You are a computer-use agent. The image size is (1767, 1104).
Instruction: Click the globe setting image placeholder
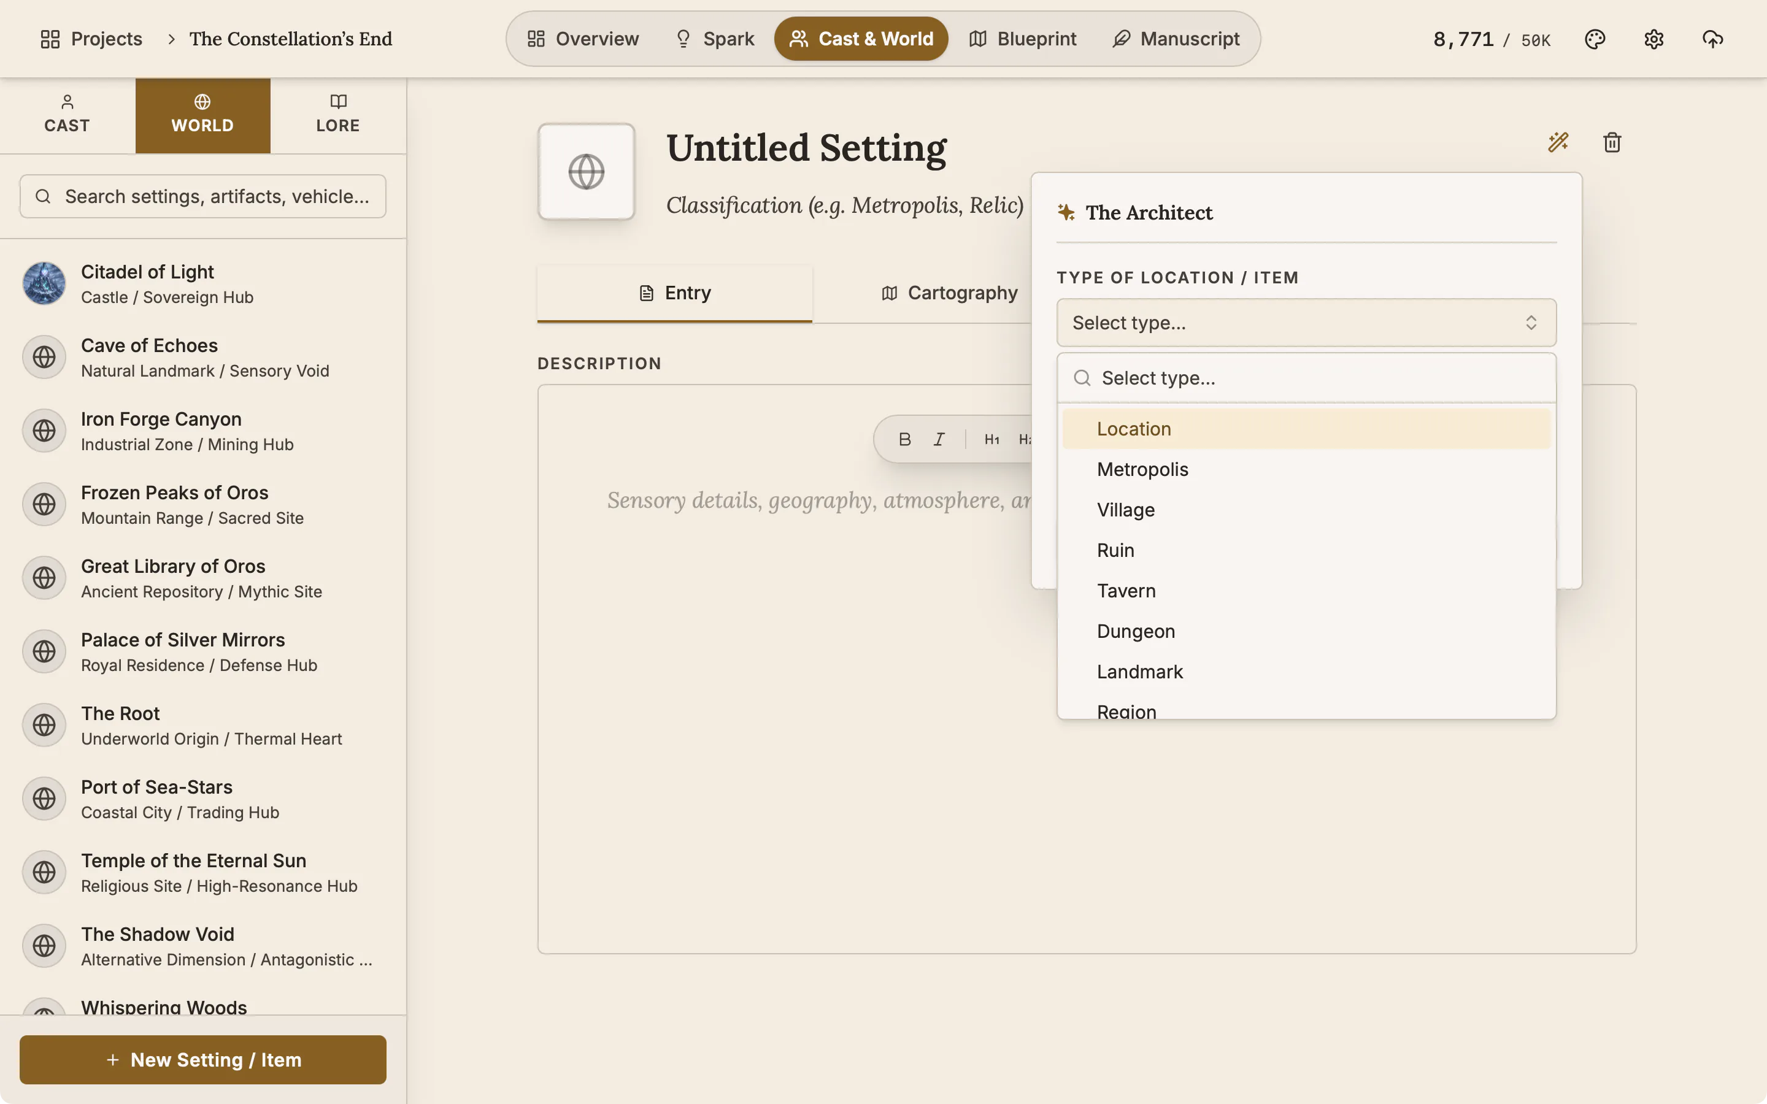(x=587, y=172)
